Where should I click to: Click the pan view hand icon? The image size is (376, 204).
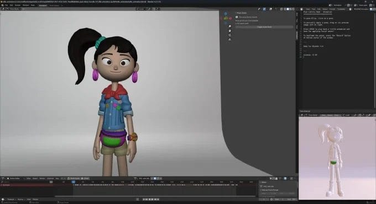[229, 31]
